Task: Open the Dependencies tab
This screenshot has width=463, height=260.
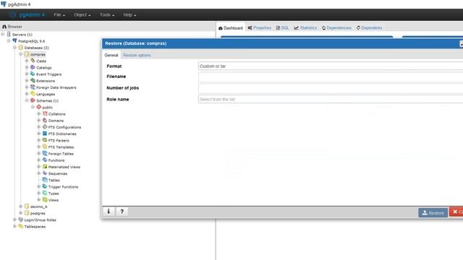Action: (x=336, y=27)
